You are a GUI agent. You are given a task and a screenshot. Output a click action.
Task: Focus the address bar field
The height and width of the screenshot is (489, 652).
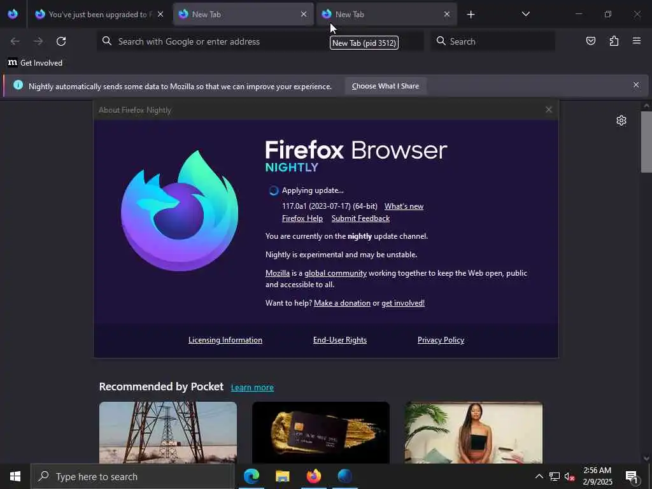(260, 41)
